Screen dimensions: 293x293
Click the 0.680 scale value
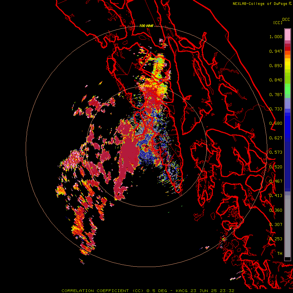(276, 123)
